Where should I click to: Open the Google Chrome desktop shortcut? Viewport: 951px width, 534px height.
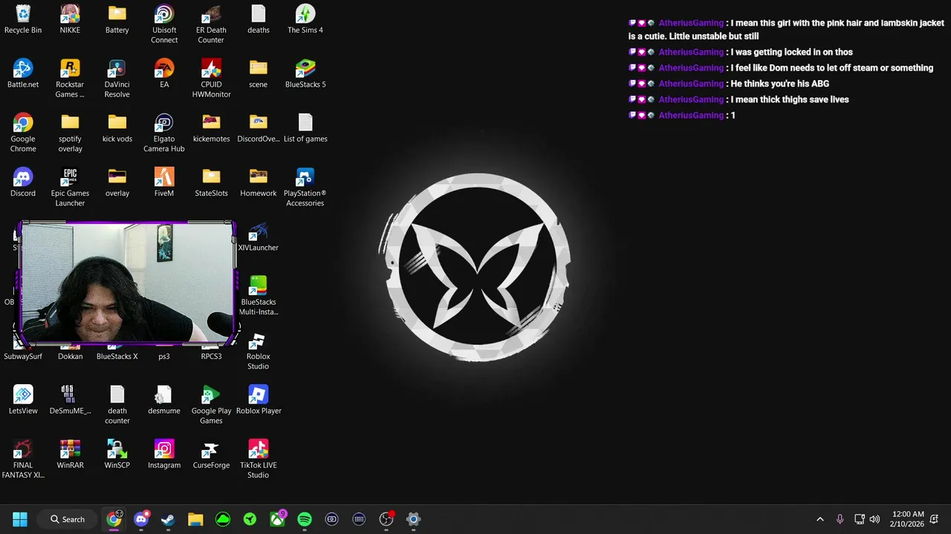[x=23, y=133]
